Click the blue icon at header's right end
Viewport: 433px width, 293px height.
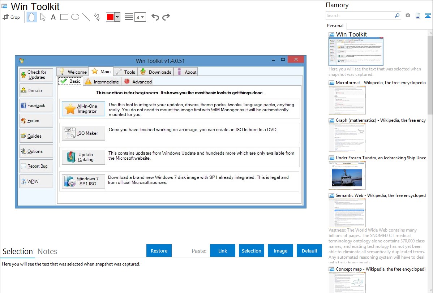(x=428, y=16)
